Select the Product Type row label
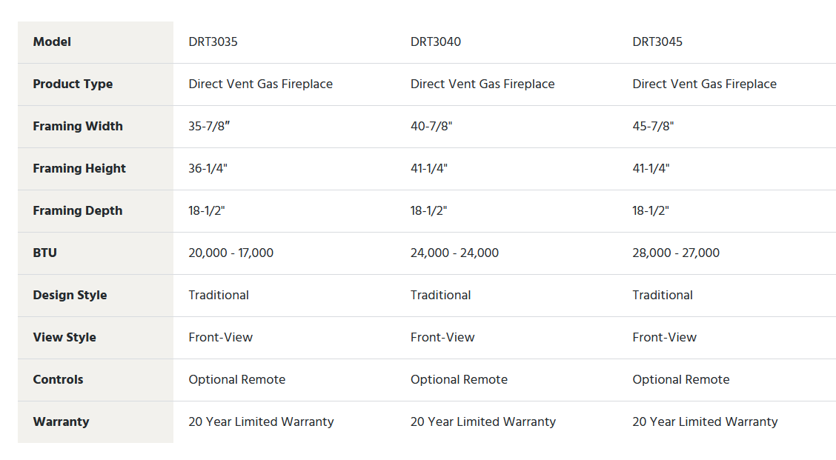This screenshot has height=460, width=836. click(73, 84)
